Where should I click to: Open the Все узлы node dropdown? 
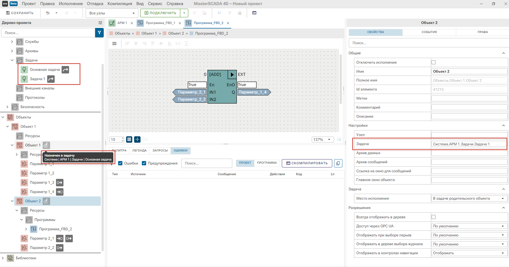point(112,13)
